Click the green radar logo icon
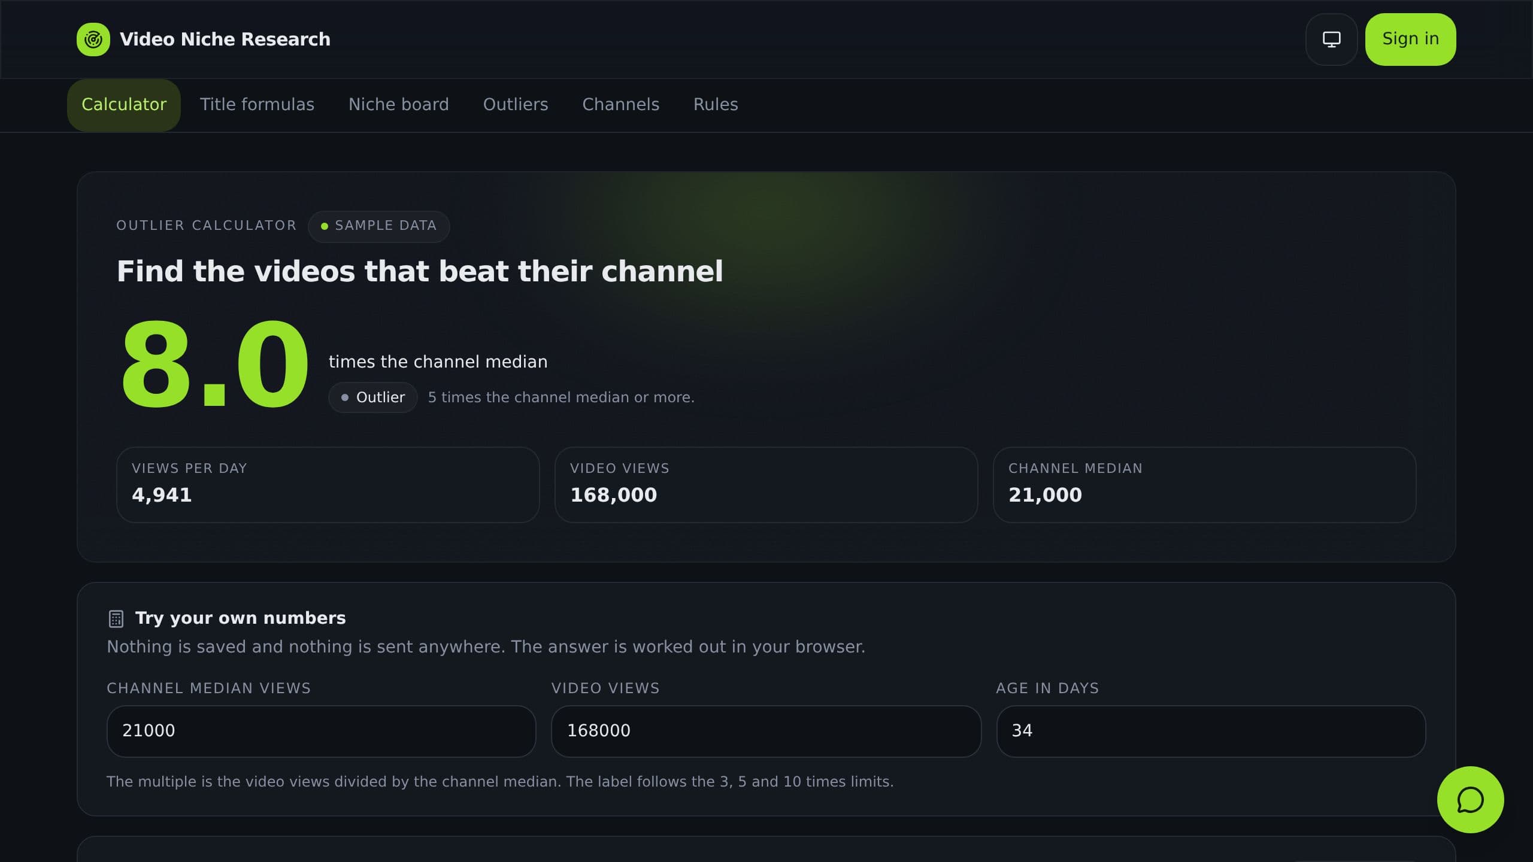 (93, 40)
